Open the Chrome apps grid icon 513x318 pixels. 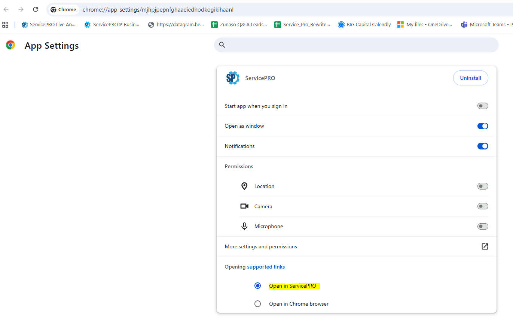click(5, 25)
